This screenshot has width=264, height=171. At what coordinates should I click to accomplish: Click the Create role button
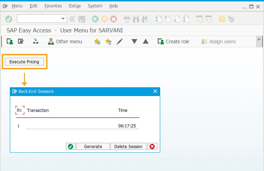tap(173, 42)
